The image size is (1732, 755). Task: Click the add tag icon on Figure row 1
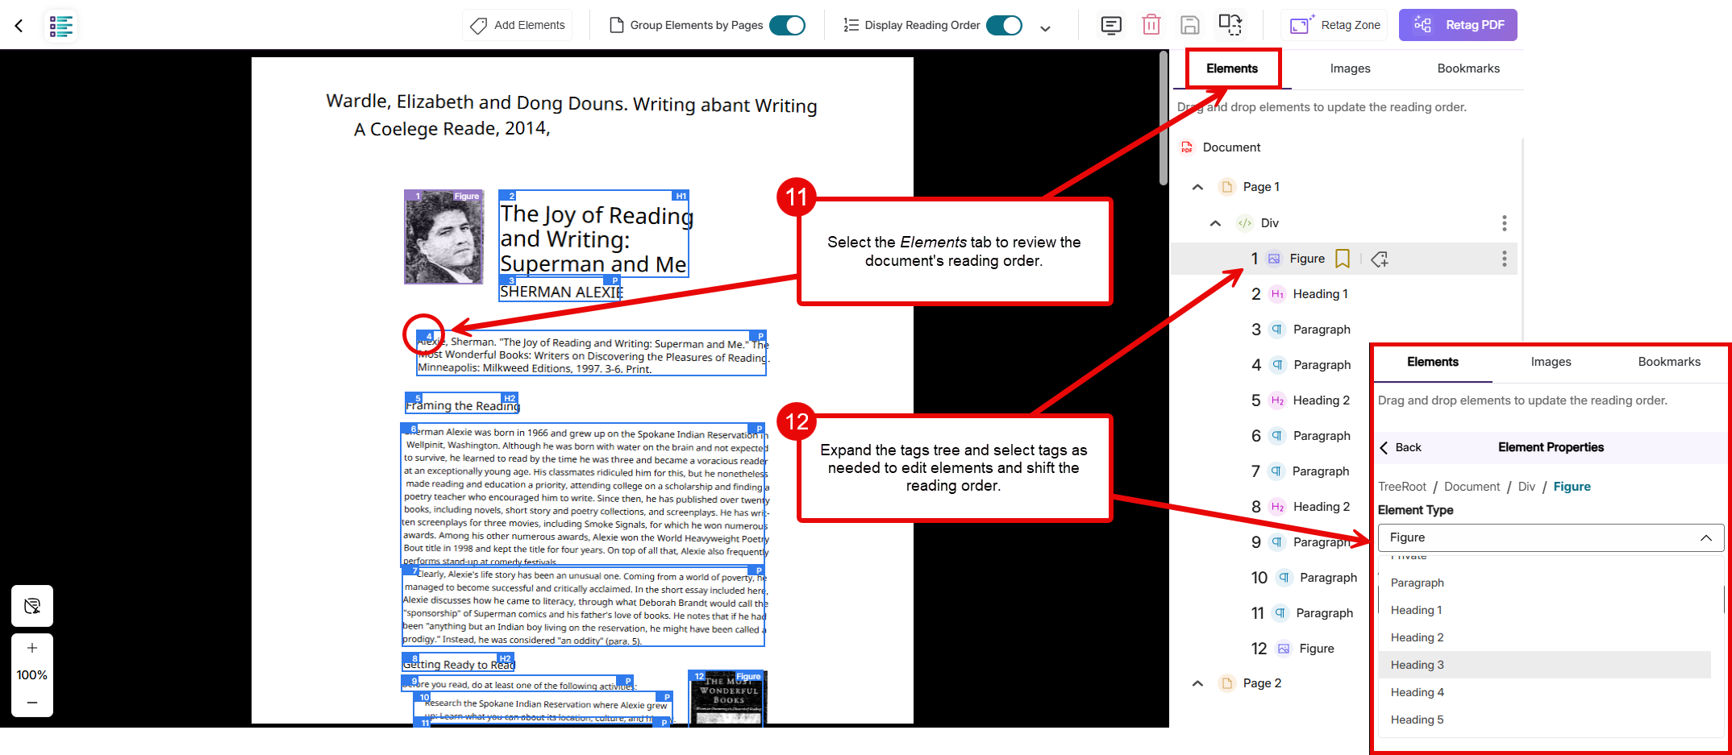[x=1380, y=259]
